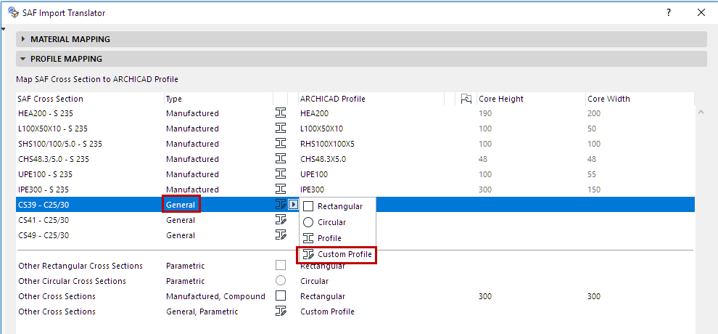
Task: Click the profile icon in the UPE100 row
Action: pos(280,174)
